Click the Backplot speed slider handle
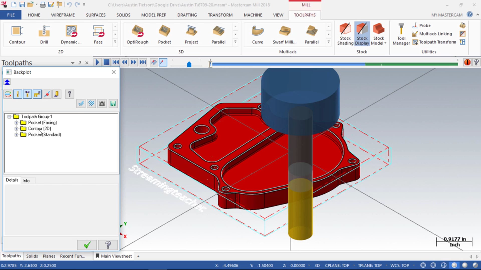 click(x=189, y=64)
